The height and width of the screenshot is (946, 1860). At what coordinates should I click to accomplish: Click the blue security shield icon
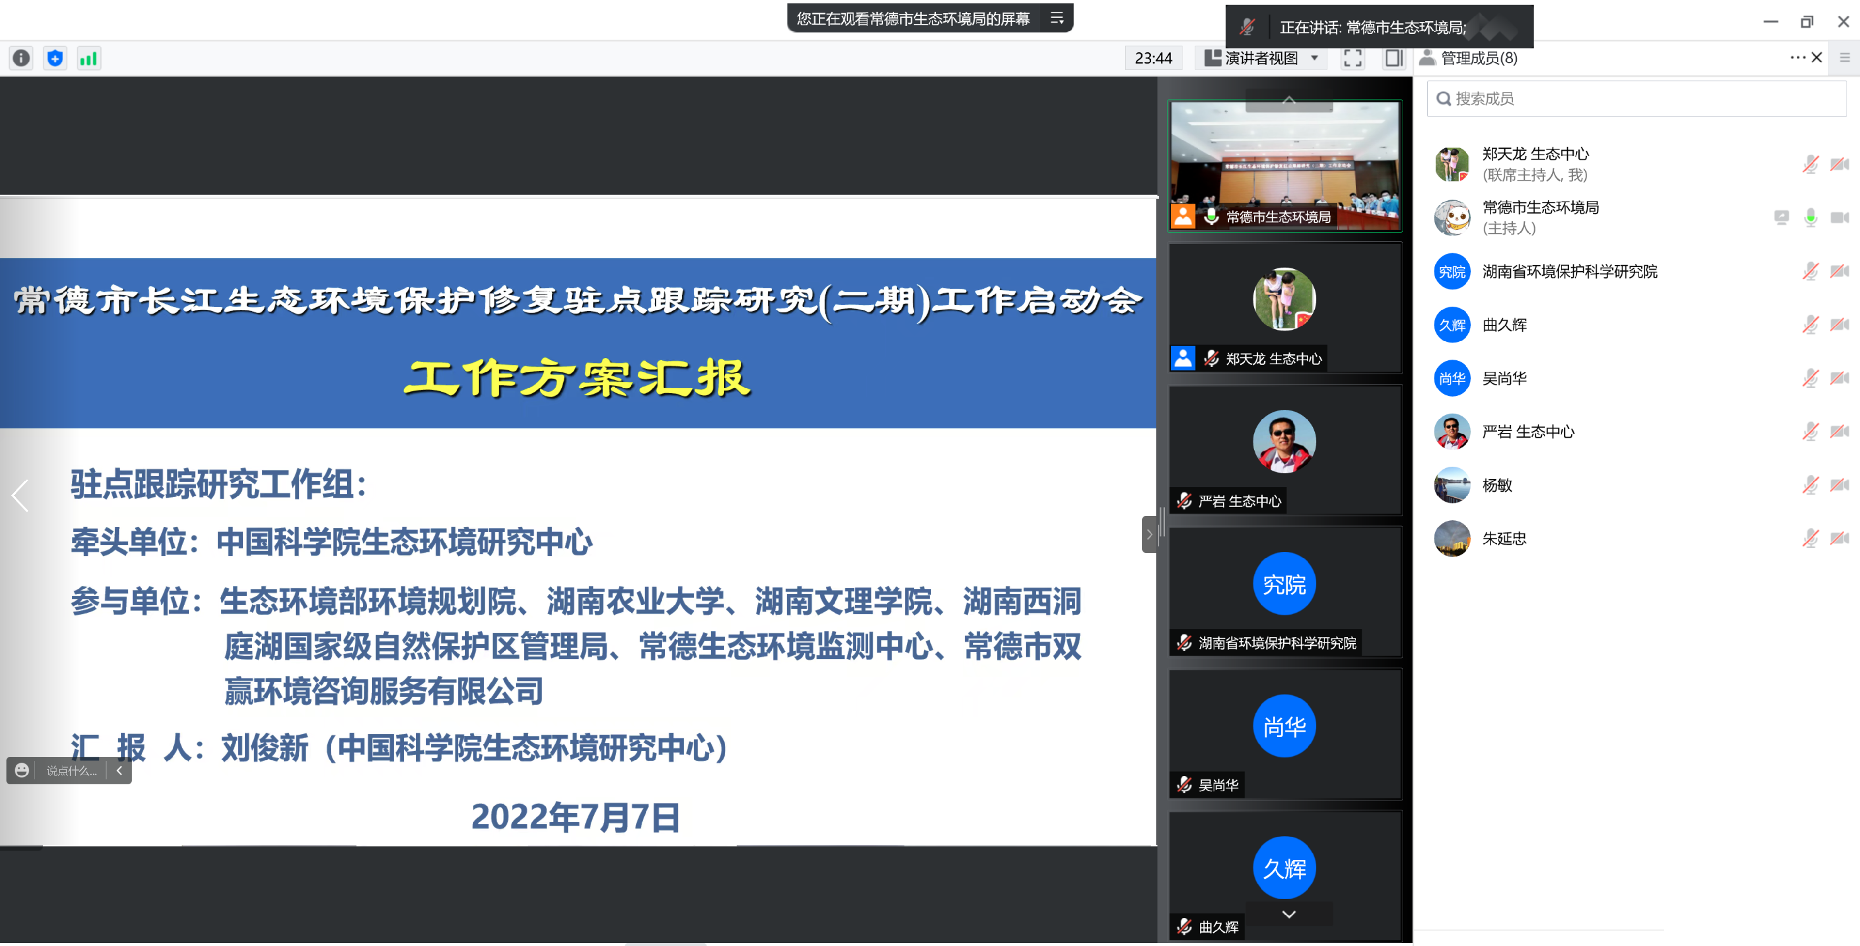point(55,59)
